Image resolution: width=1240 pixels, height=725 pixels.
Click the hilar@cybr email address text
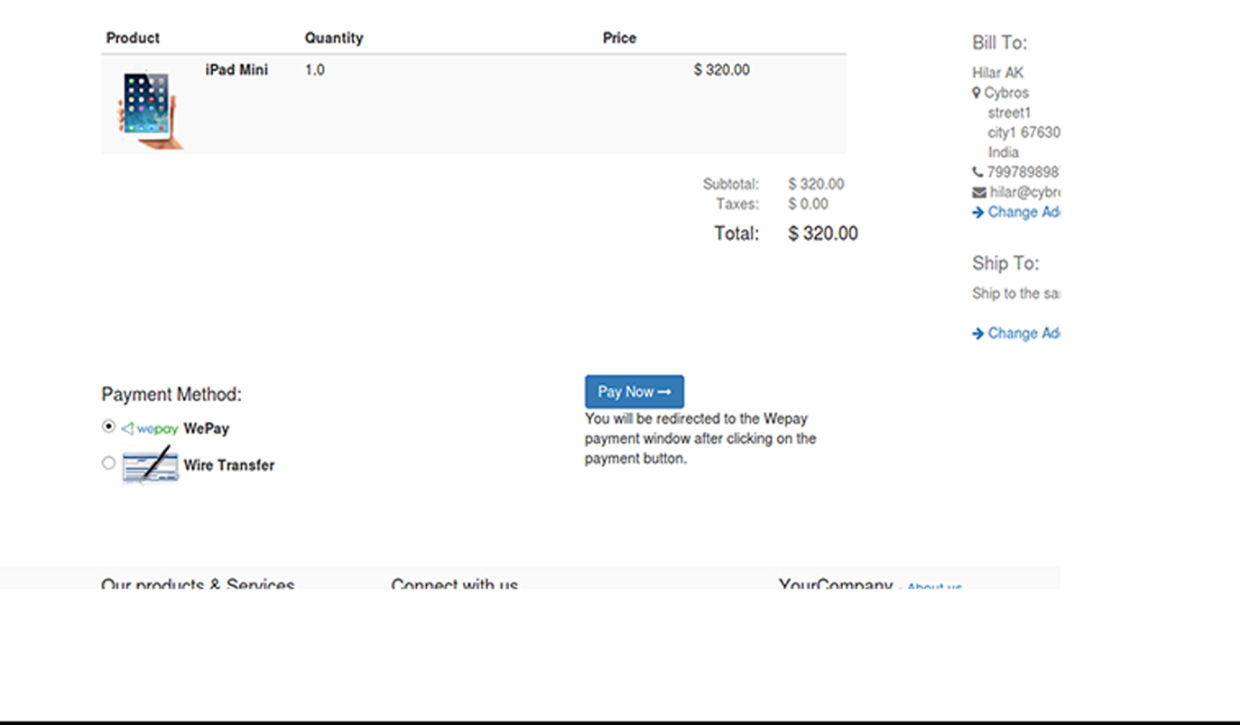(1024, 192)
